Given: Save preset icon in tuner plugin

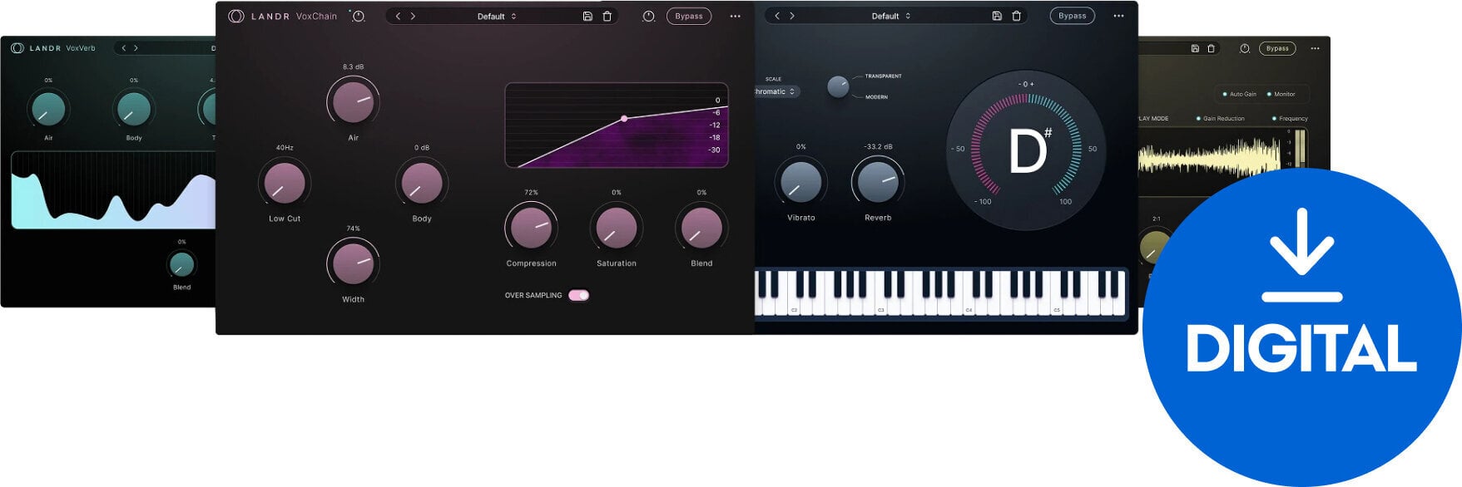Looking at the screenshot, I should pos(997,16).
